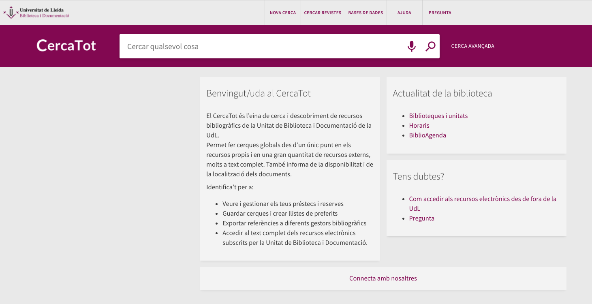The width and height of the screenshot is (592, 304).
Task: Open 'Com accedir als recursos electrònics' link
Action: pyautogui.click(x=483, y=203)
